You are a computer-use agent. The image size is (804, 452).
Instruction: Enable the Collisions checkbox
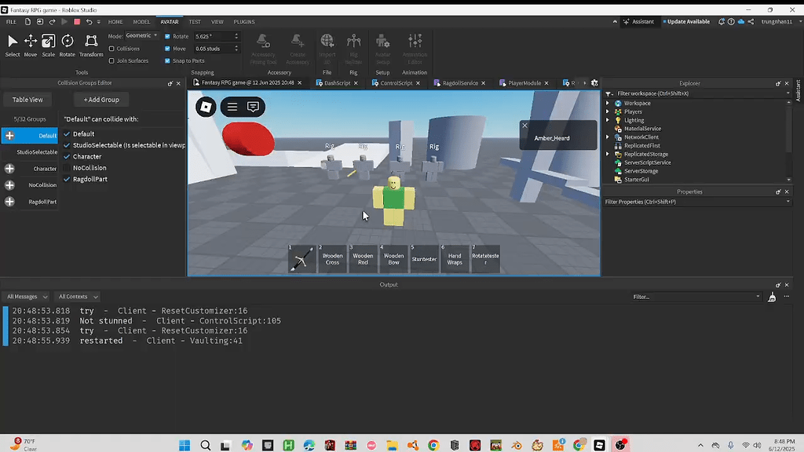point(111,49)
